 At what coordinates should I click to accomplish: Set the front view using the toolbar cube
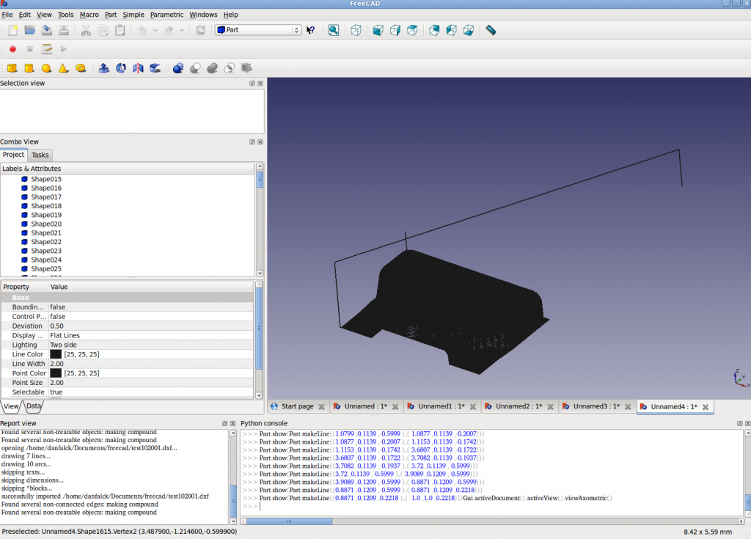click(x=378, y=30)
